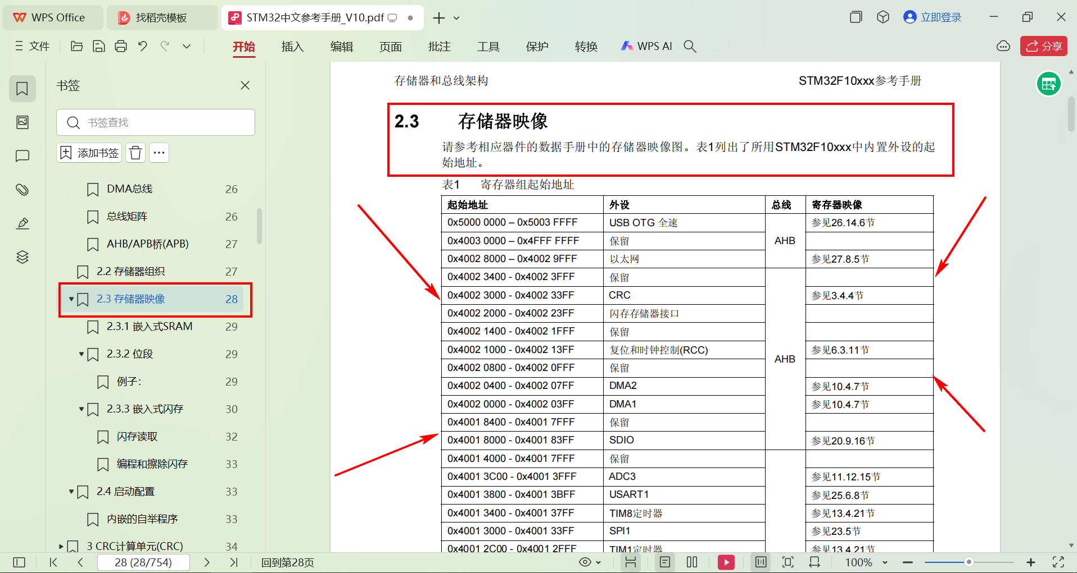1077x573 pixels.
Task: Open the quick access toolbar dropdown arrow
Action: pos(187,46)
